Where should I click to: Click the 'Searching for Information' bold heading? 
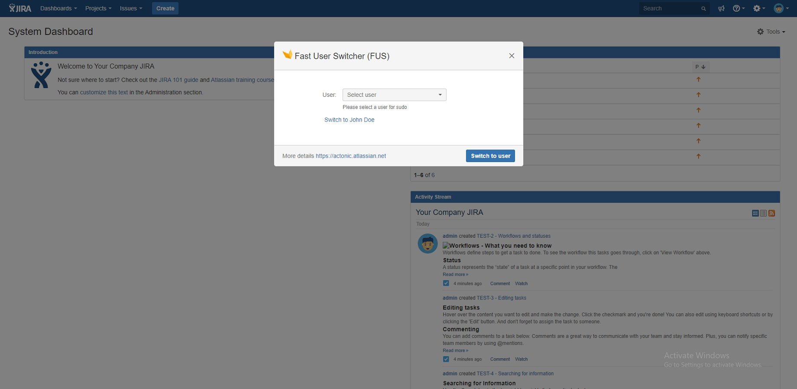[479, 383]
